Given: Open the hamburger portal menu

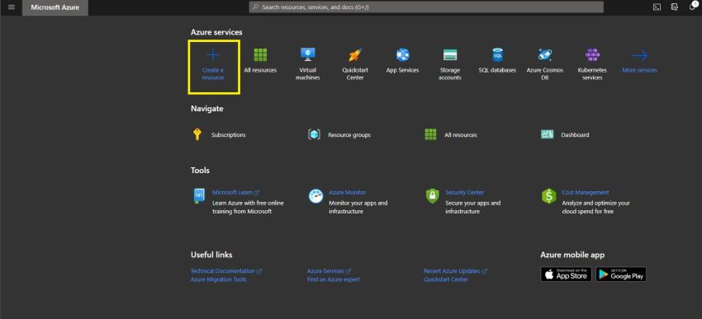Looking at the screenshot, I should [12, 7].
